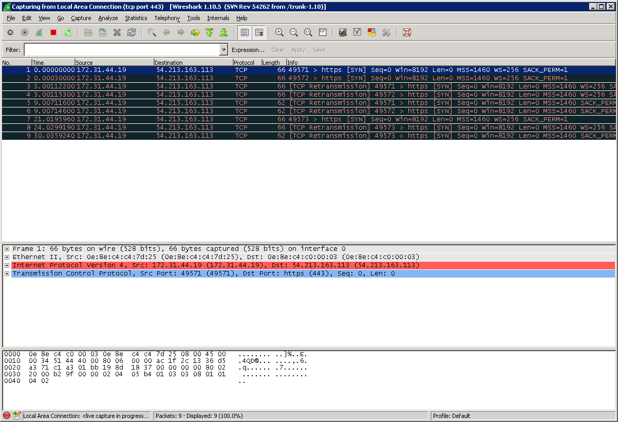Jump to the first packet
618x422 pixels.
[x=209, y=32]
